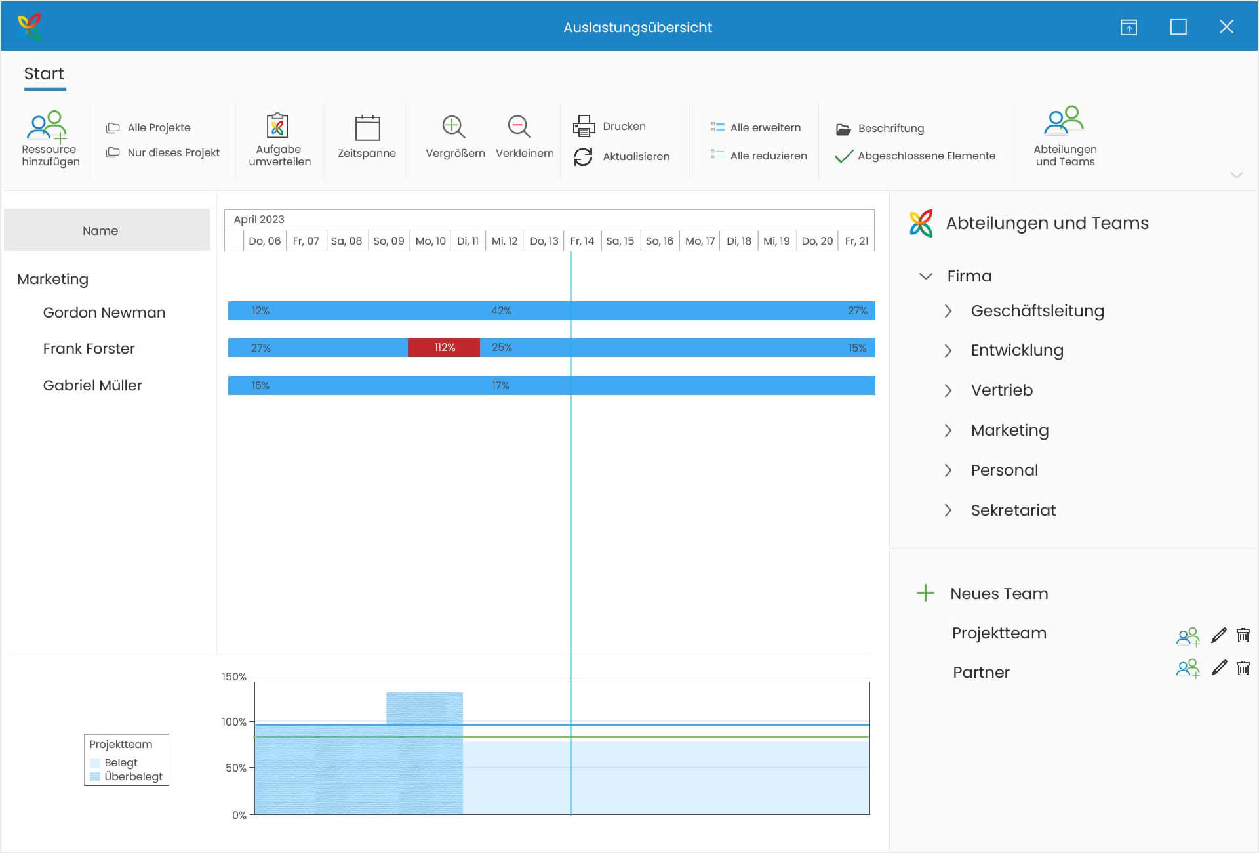1259x853 pixels.
Task: Edit the Partner team with pencil
Action: click(x=1219, y=667)
